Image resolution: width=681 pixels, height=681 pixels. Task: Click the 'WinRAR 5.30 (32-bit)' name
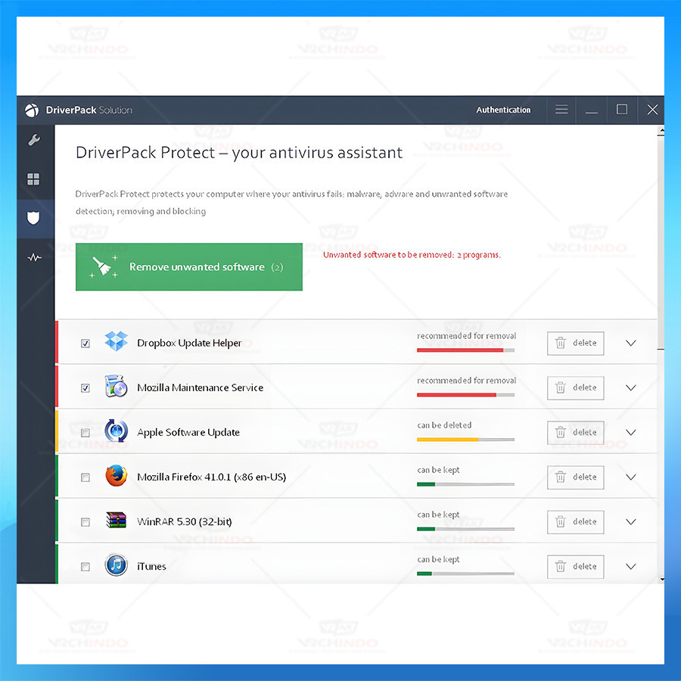(184, 521)
